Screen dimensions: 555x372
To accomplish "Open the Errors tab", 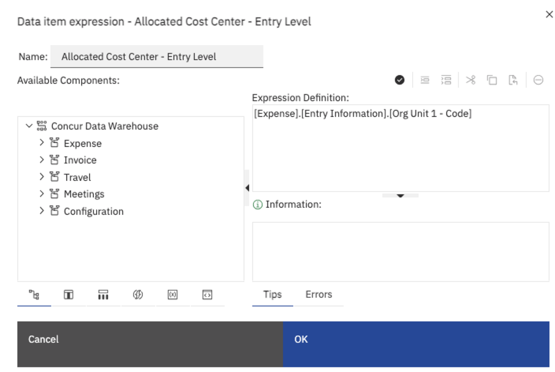I will (319, 295).
